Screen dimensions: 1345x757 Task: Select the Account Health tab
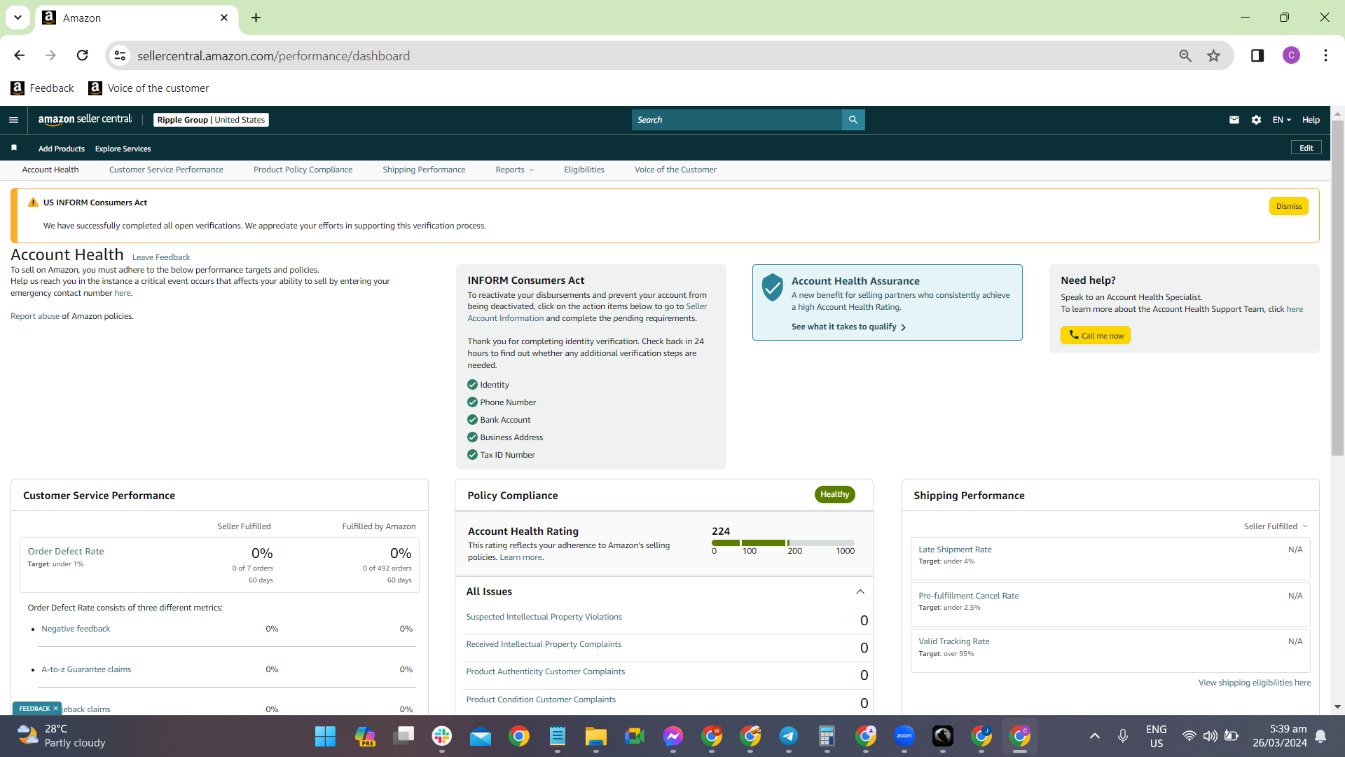pyautogui.click(x=50, y=170)
